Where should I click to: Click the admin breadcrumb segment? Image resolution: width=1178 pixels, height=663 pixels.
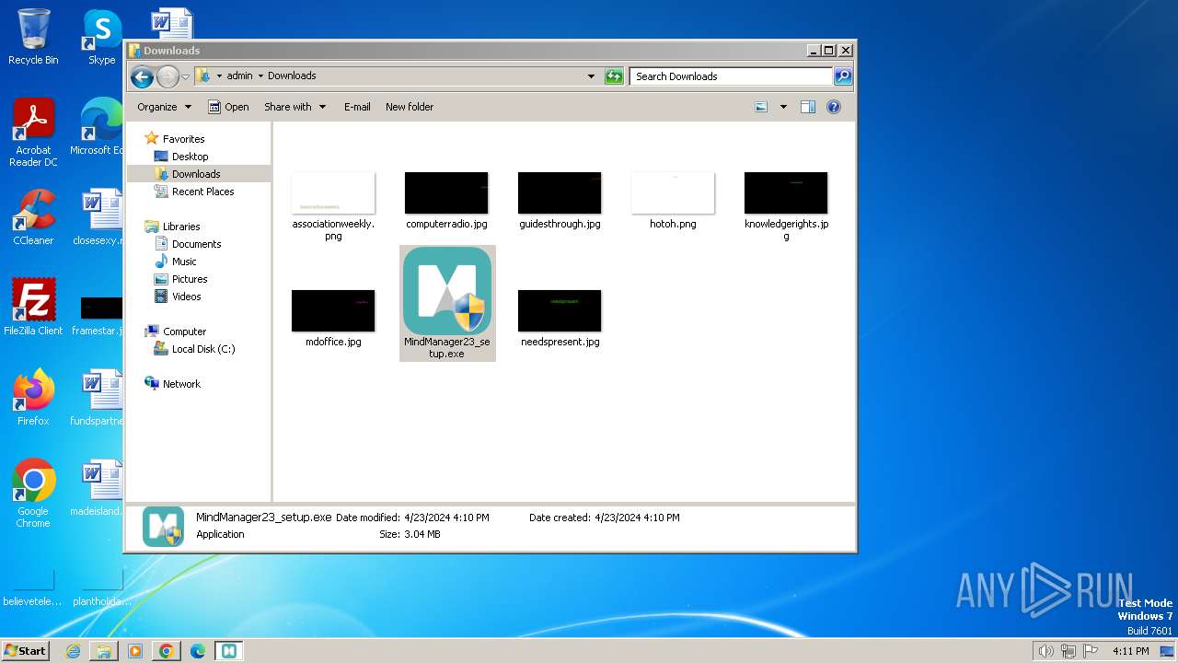[x=239, y=76]
